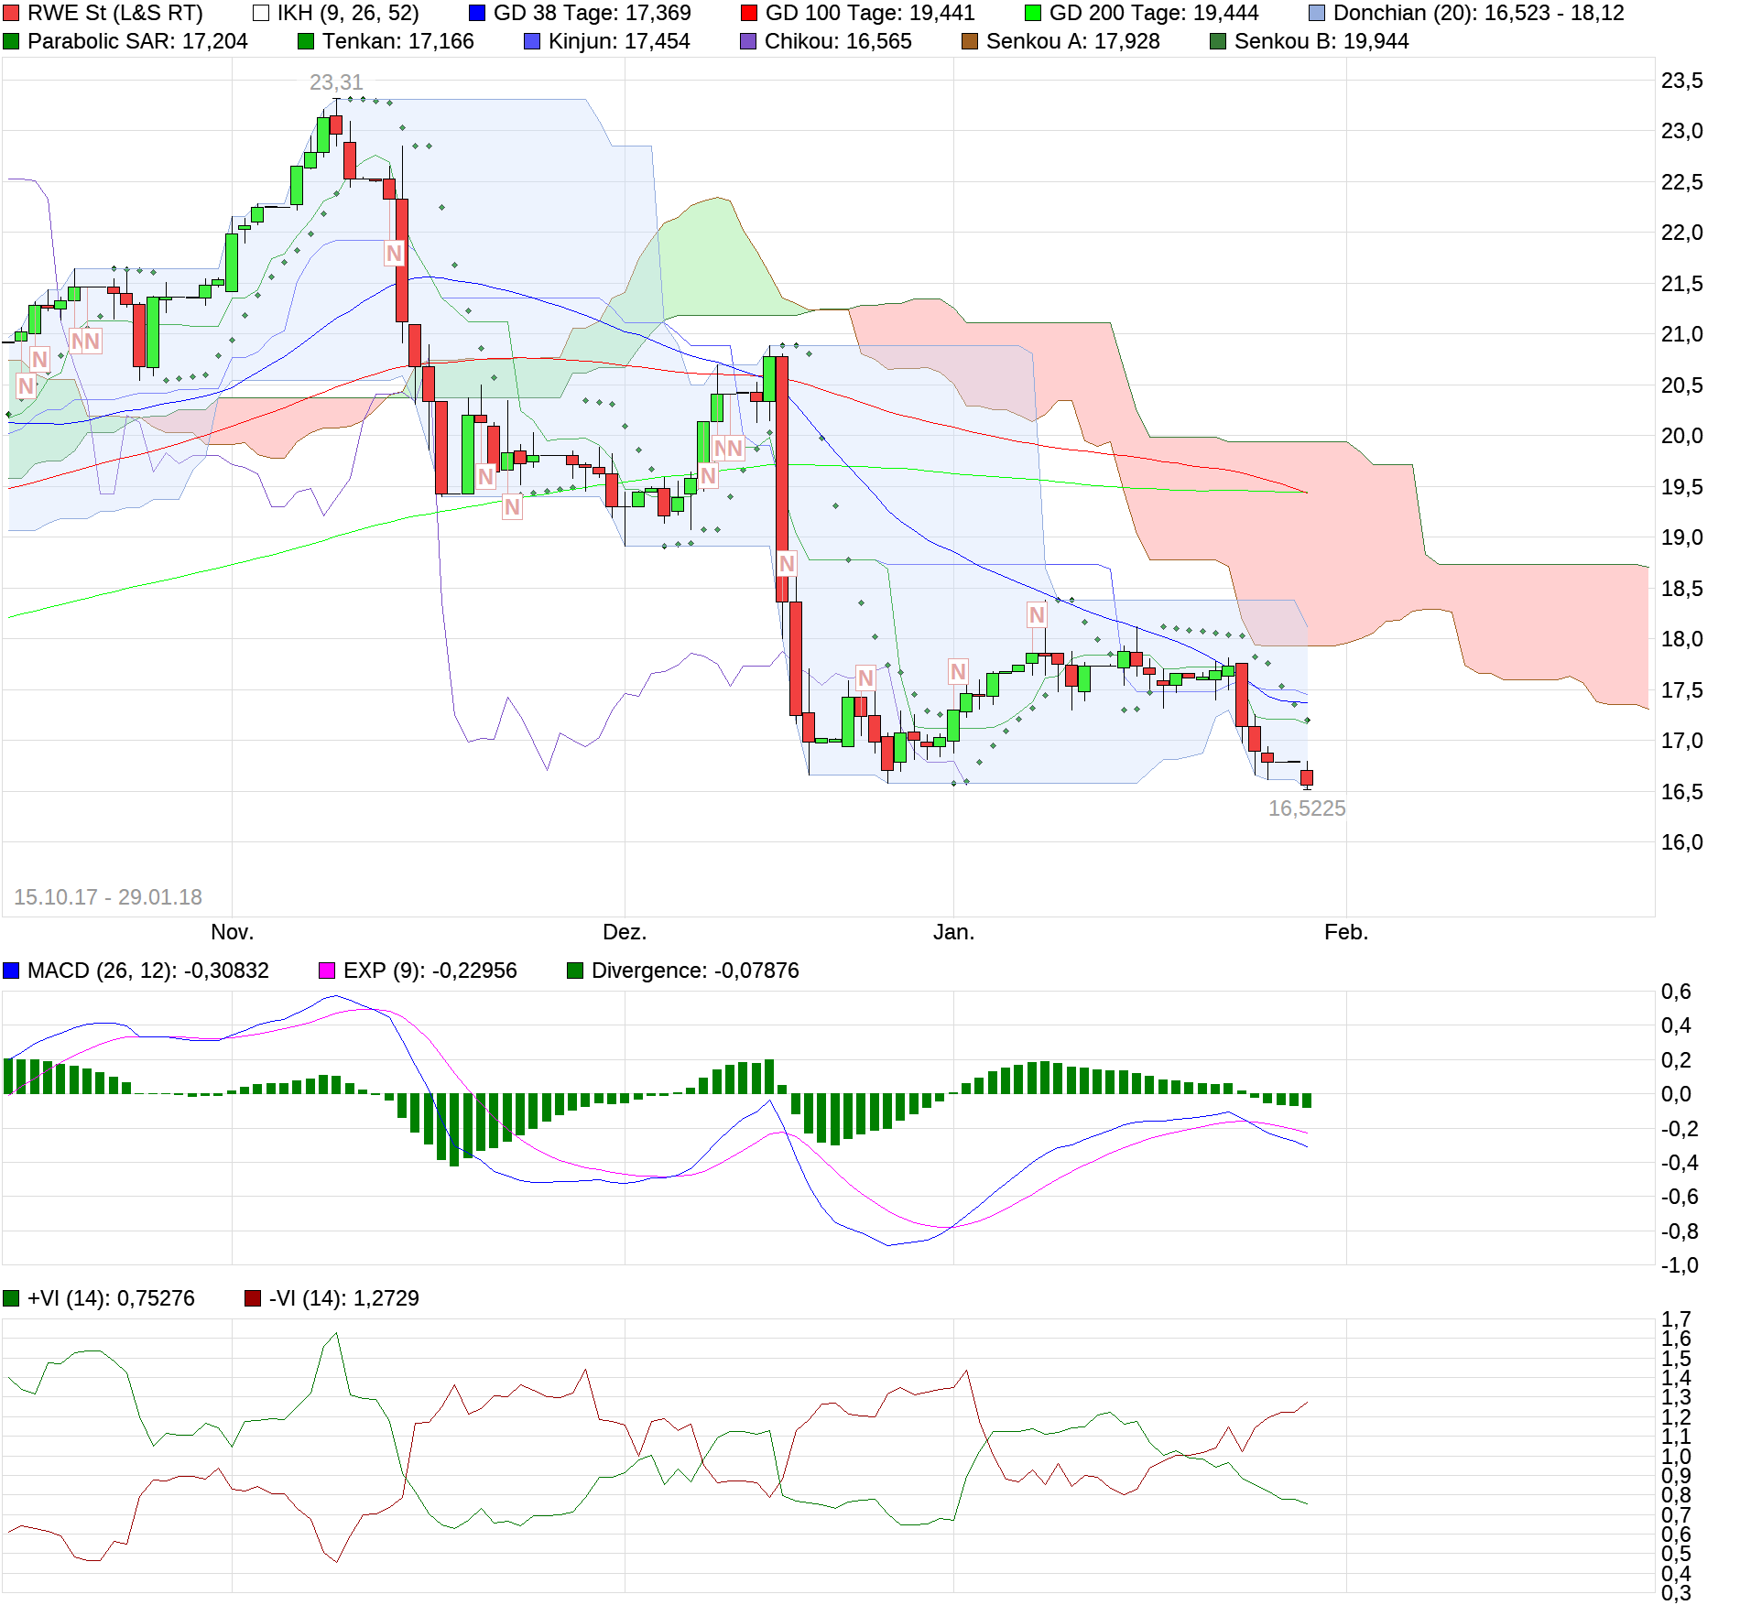Select the 'GD 100 Tage: 19,441' label
The image size is (1740, 1616).
pos(870,13)
